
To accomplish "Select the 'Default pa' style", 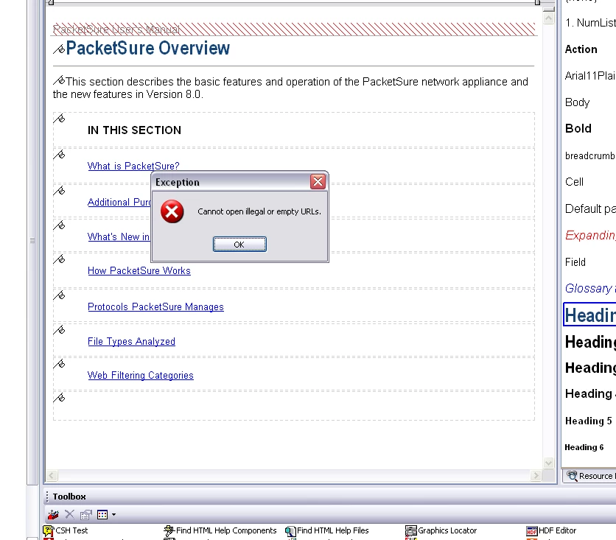I will coord(590,209).
